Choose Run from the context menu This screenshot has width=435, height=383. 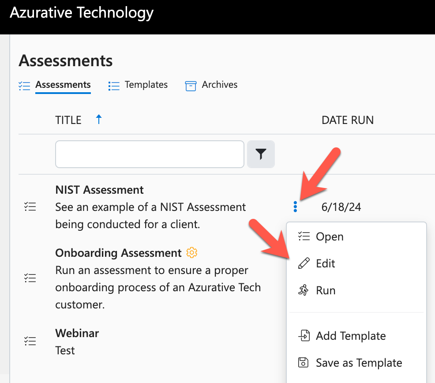point(356,290)
